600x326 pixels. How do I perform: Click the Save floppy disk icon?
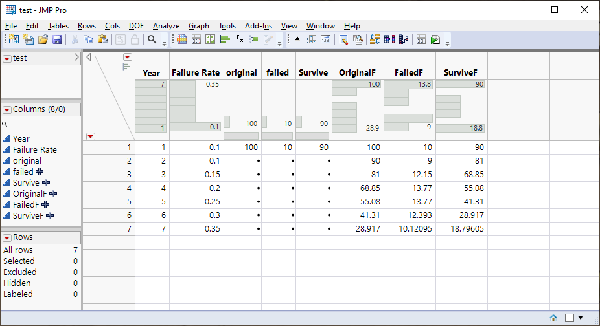pos(57,40)
